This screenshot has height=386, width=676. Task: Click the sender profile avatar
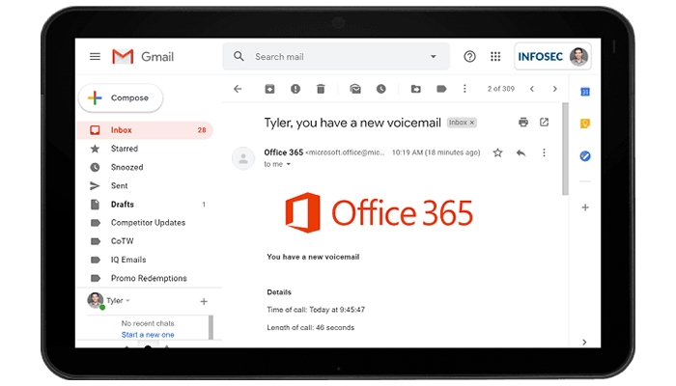243,158
